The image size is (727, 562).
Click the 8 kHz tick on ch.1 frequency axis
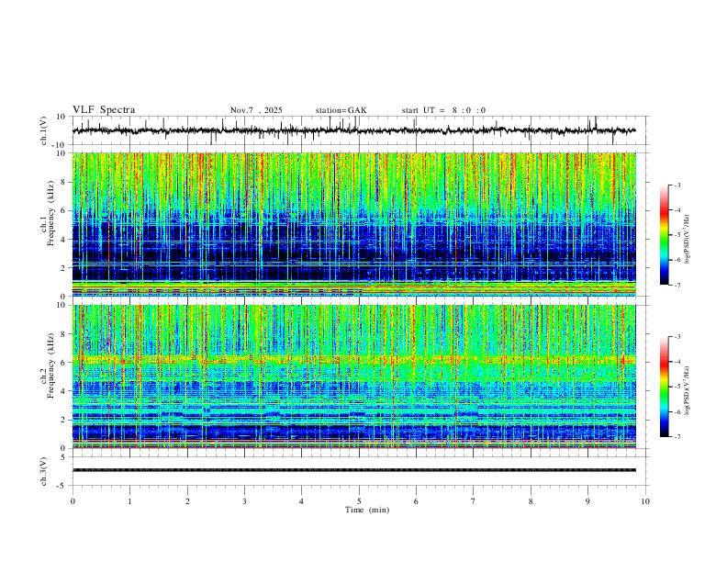63,182
